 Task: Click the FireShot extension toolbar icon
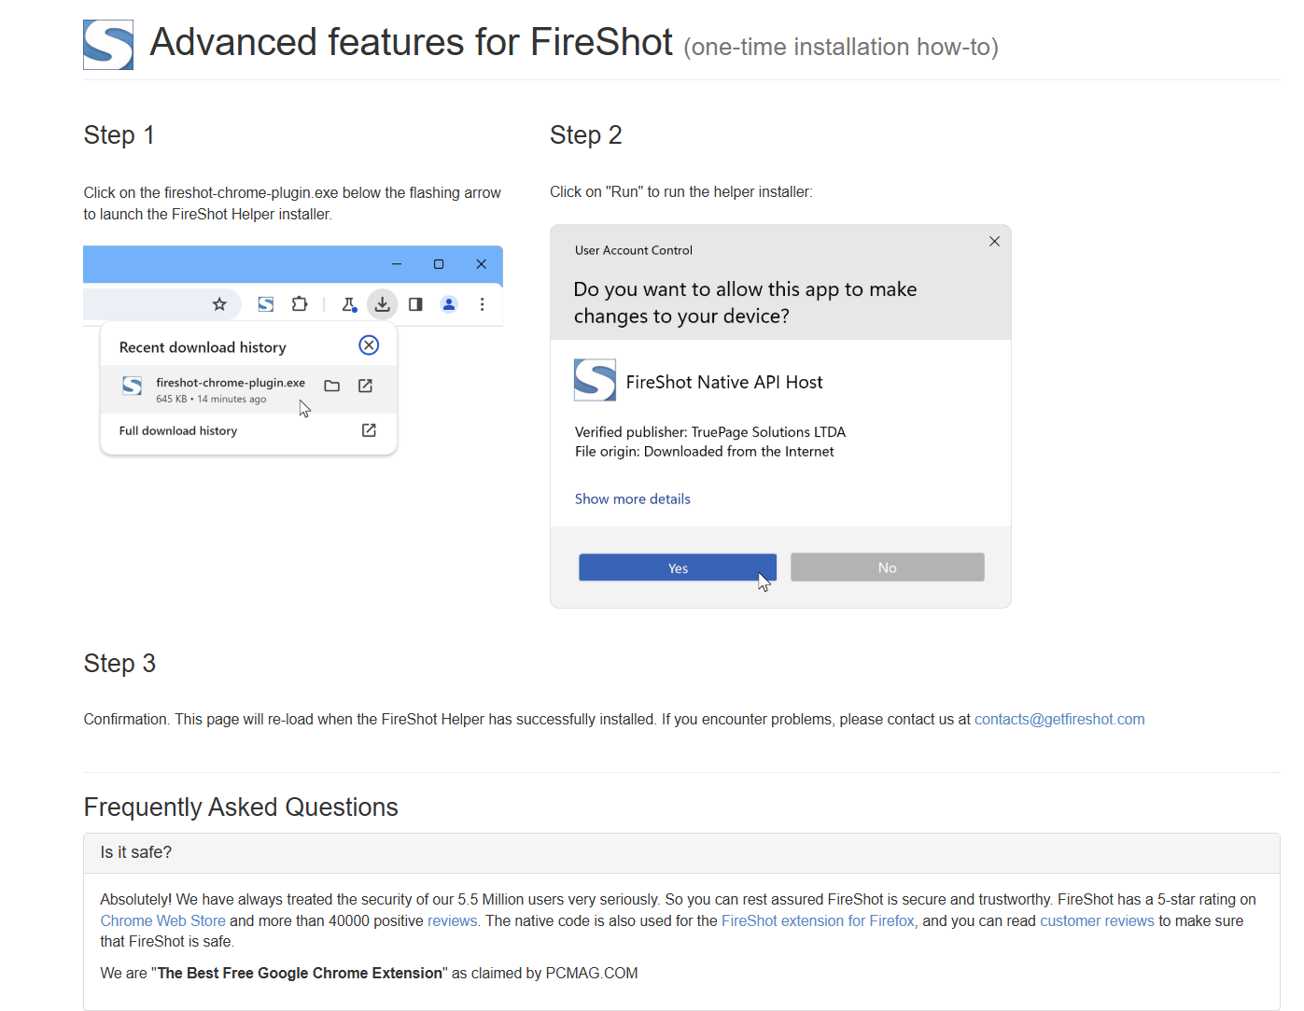266,304
